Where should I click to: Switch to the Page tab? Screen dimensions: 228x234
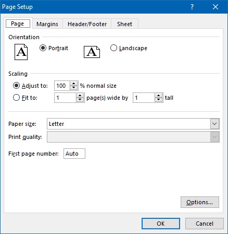[18, 24]
